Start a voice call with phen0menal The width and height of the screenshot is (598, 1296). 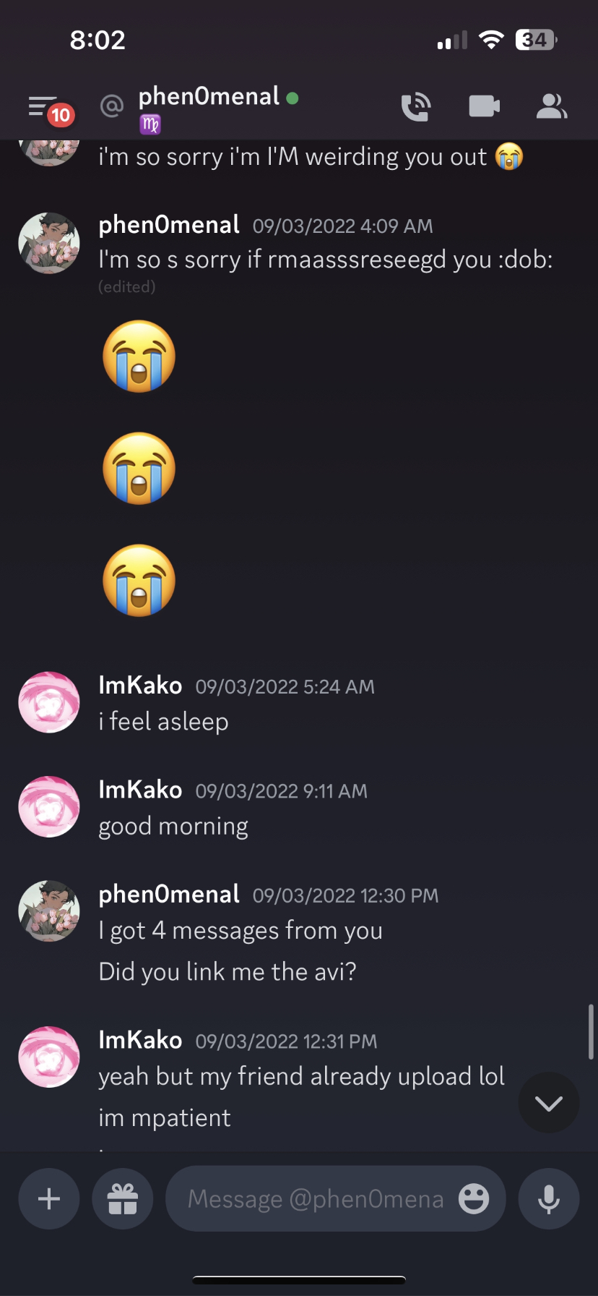tap(415, 107)
